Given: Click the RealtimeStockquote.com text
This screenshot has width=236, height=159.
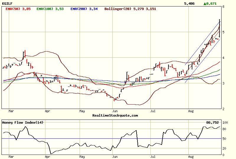Looking at the screenshot, I should pyautogui.click(x=115, y=115).
